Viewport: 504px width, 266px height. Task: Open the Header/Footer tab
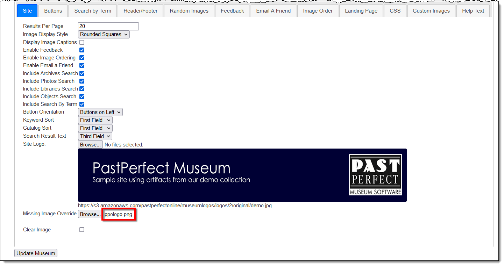pyautogui.click(x=140, y=11)
